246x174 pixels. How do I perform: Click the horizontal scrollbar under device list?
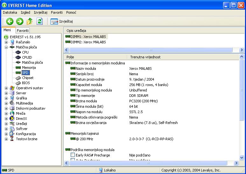pyautogui.click(x=151, y=50)
